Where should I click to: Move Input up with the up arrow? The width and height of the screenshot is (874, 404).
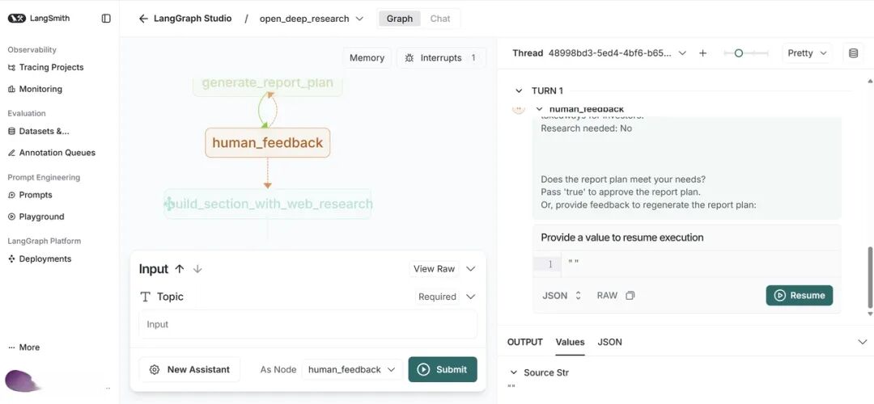pyautogui.click(x=180, y=269)
